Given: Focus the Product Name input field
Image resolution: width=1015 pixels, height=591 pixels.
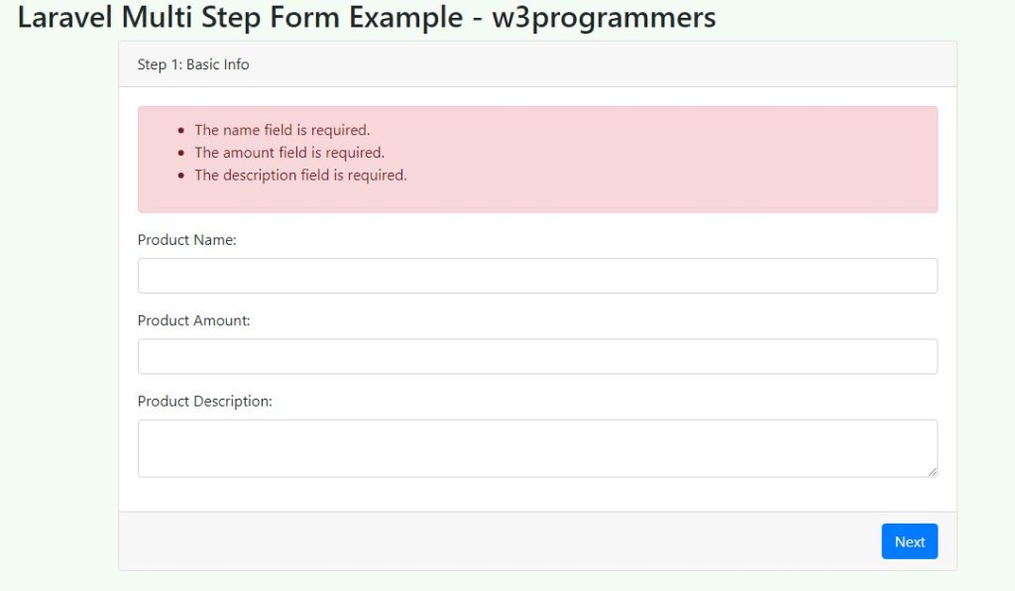Looking at the screenshot, I should pyautogui.click(x=537, y=276).
